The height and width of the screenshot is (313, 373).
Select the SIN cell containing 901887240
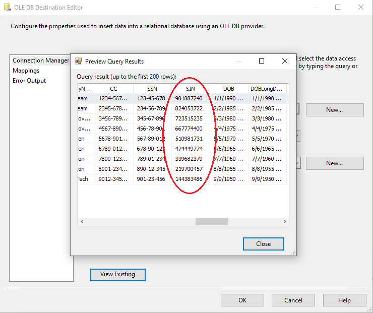pos(190,99)
